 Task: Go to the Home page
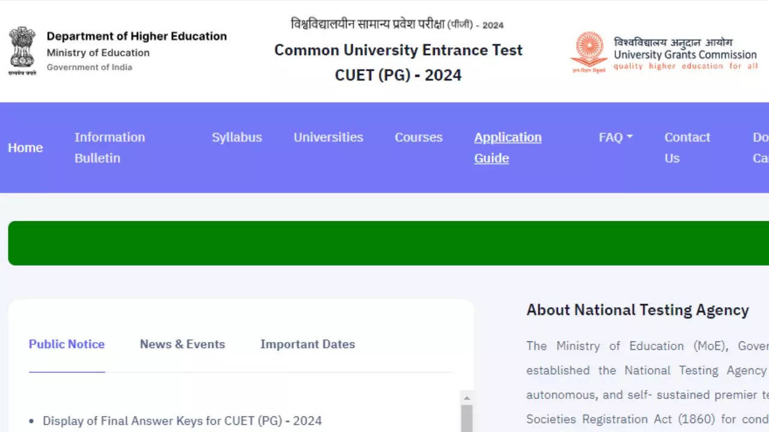[x=25, y=148]
